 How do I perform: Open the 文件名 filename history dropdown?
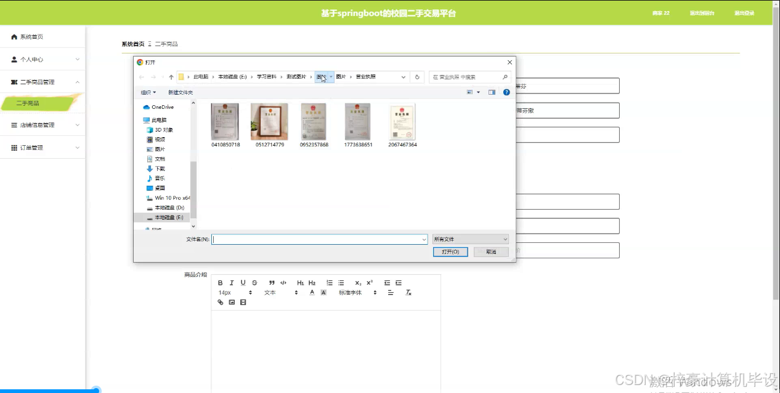tap(424, 239)
